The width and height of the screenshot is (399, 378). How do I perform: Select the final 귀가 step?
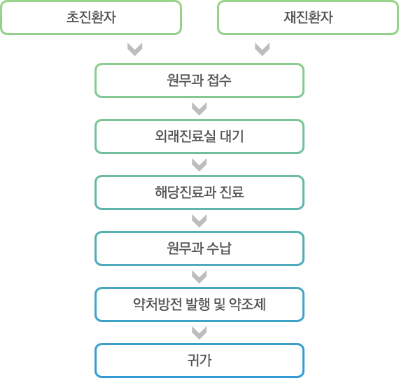click(199, 360)
